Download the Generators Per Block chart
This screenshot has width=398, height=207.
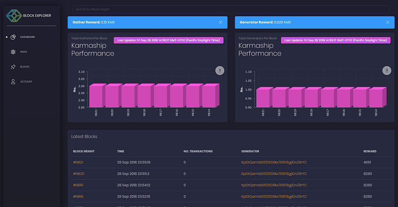click(387, 70)
